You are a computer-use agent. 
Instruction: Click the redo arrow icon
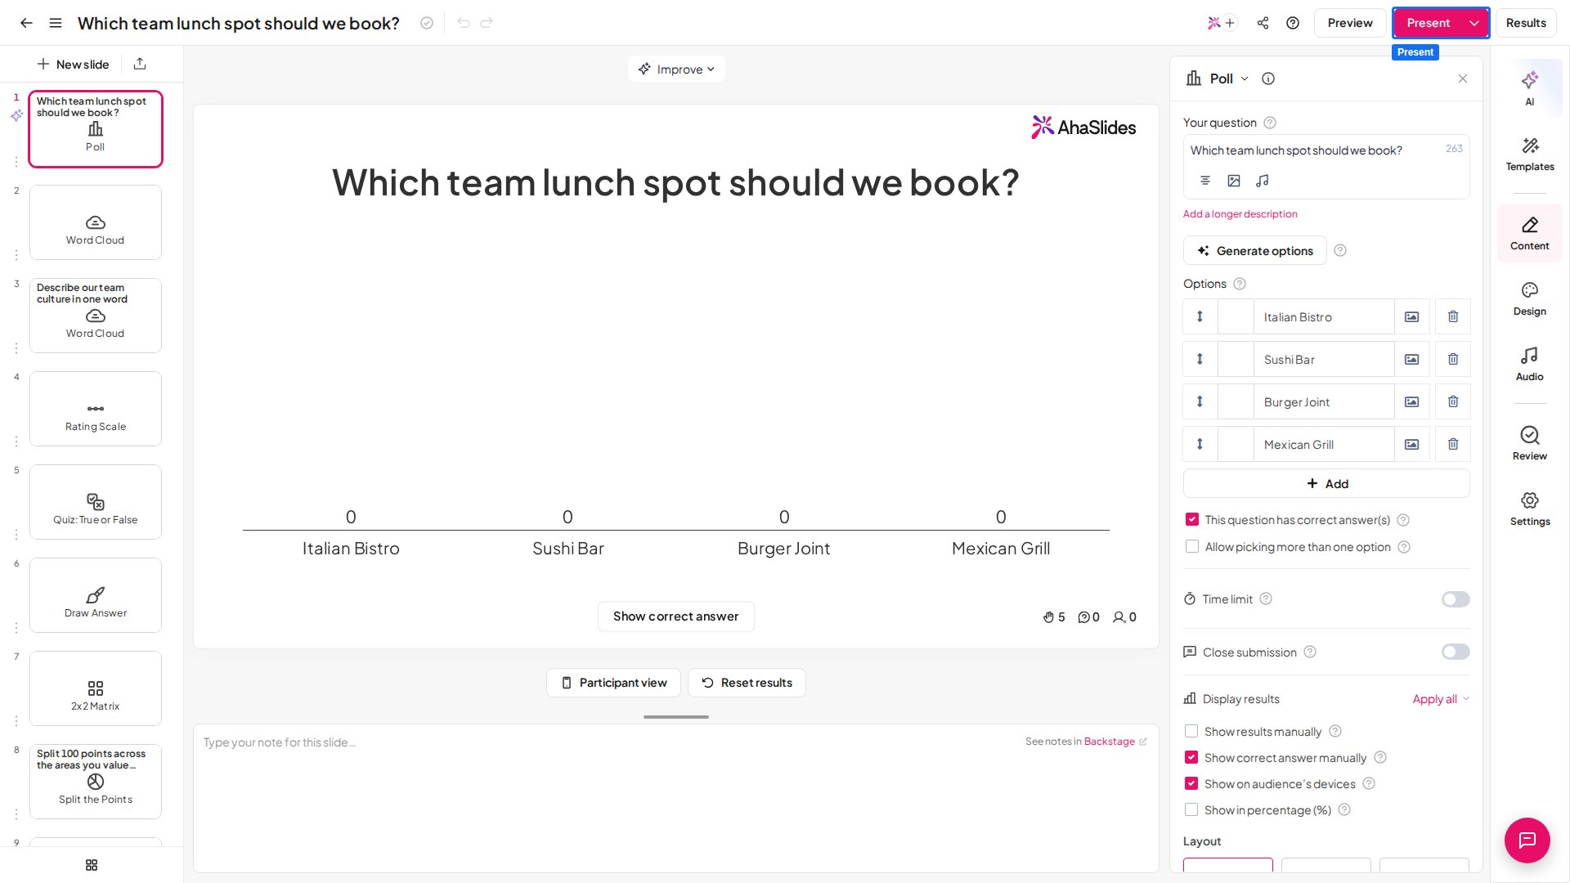coord(487,23)
